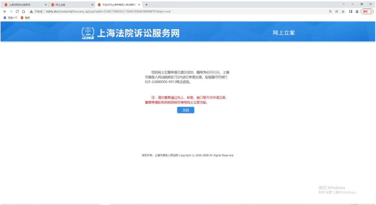Open the 百度一下 bookmark
The width and height of the screenshot is (376, 205).
pyautogui.click(x=10, y=18)
